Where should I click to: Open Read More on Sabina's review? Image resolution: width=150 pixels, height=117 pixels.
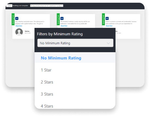(x=19, y=26)
